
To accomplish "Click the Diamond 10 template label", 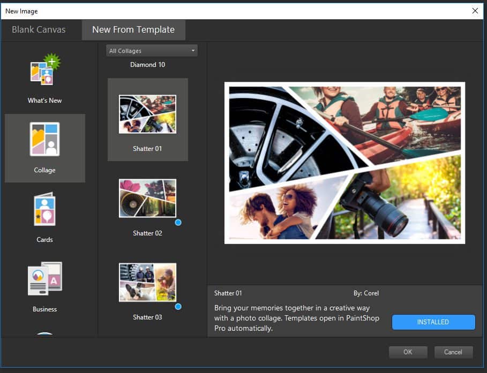I will (x=147, y=64).
